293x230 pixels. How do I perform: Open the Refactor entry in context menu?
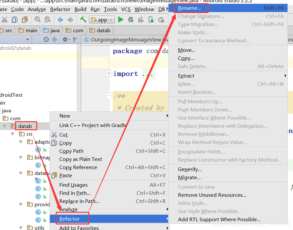[x=109, y=219]
